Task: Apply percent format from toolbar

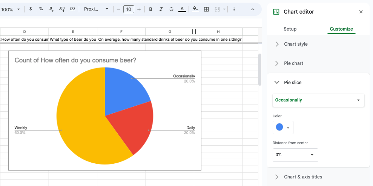Action: pyautogui.click(x=41, y=9)
